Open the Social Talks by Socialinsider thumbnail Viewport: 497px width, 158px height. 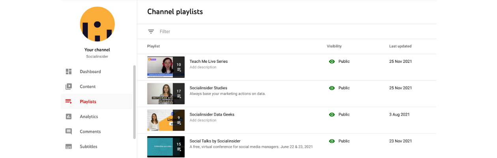[x=166, y=147]
